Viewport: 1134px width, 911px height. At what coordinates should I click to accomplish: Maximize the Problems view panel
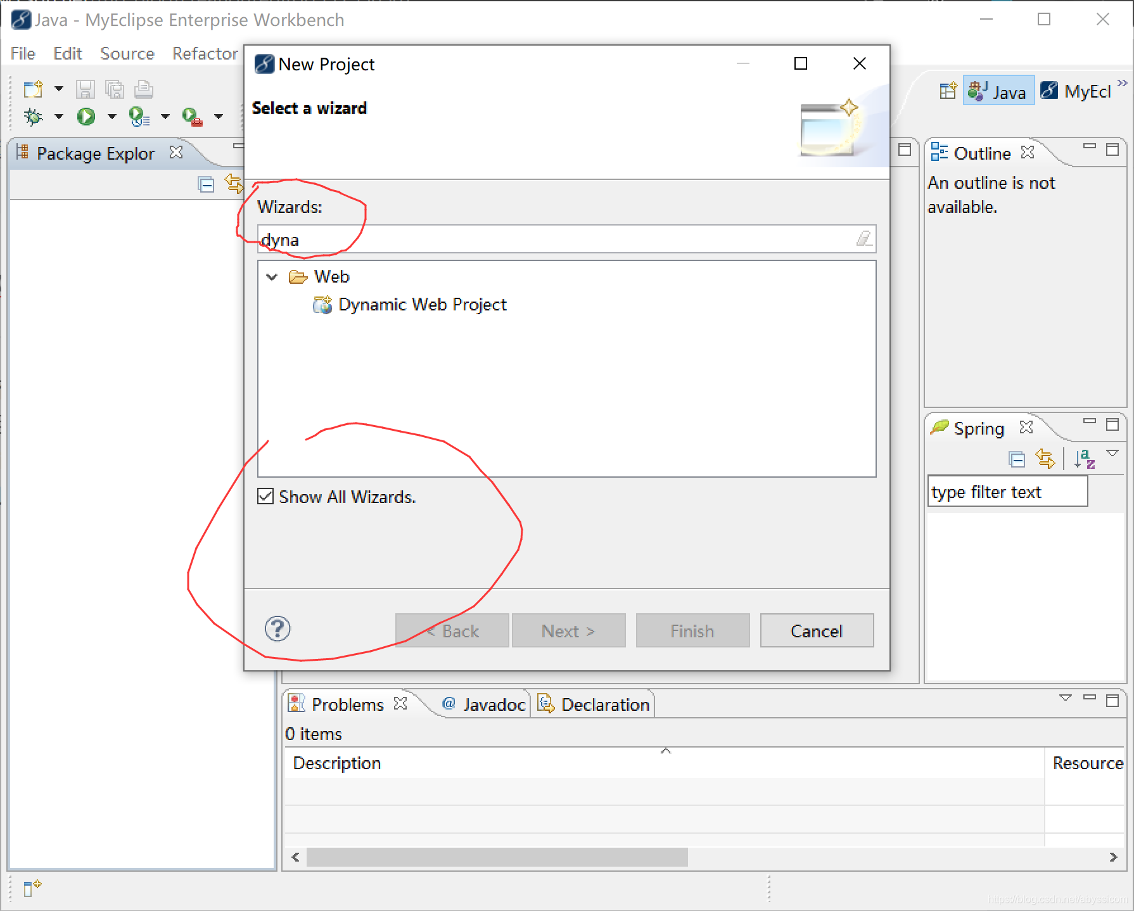(1112, 701)
